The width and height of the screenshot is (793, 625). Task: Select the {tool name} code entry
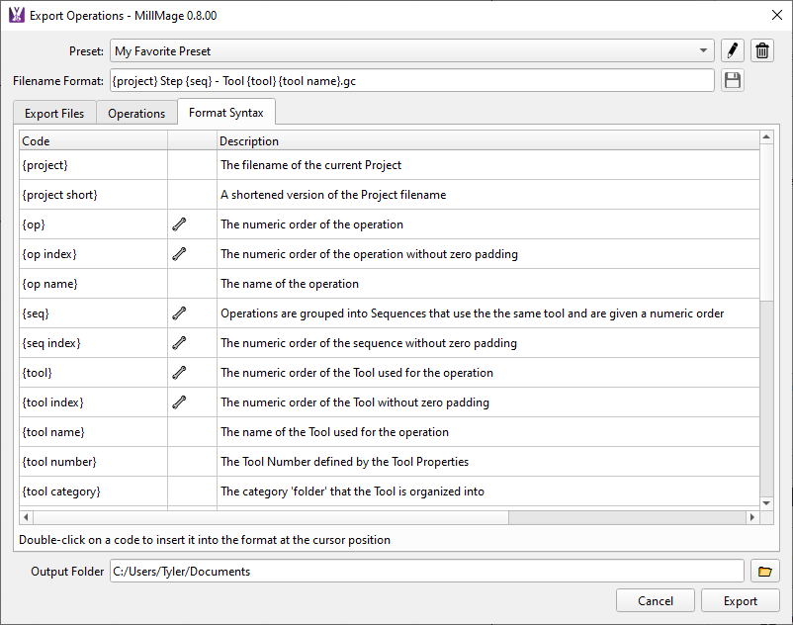[x=53, y=432]
